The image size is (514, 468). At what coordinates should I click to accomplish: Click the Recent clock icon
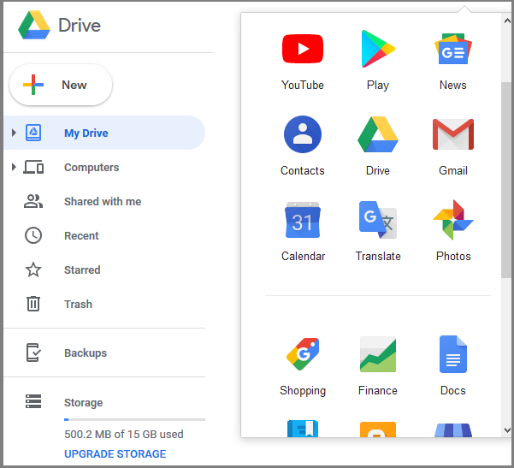[x=33, y=235]
